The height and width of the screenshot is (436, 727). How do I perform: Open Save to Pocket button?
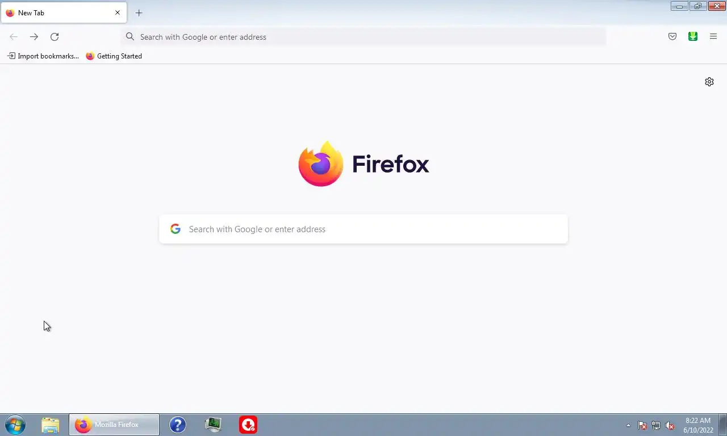pos(672,37)
